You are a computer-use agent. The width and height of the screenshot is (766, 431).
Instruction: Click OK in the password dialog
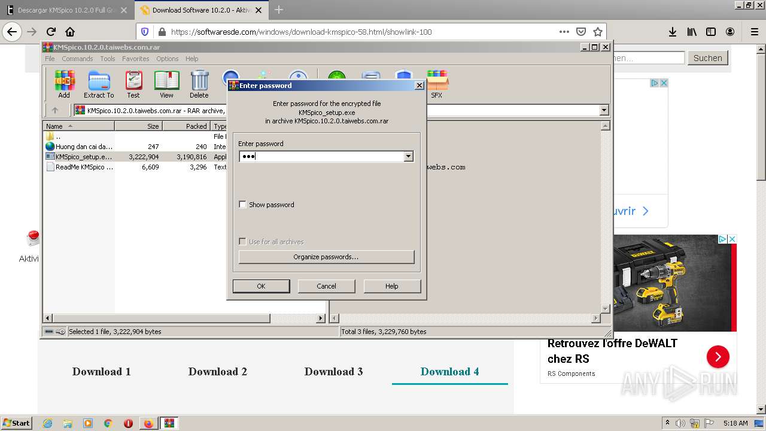pos(261,286)
